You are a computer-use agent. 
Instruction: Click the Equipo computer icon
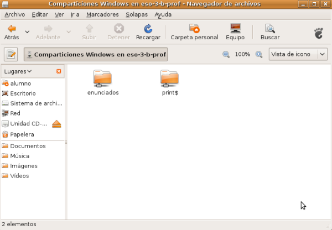pos(235,29)
